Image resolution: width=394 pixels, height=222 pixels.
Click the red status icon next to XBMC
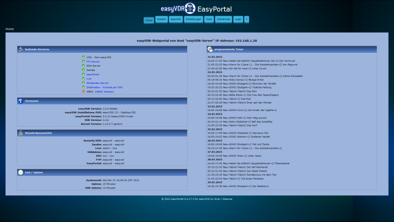pyautogui.click(x=84, y=91)
